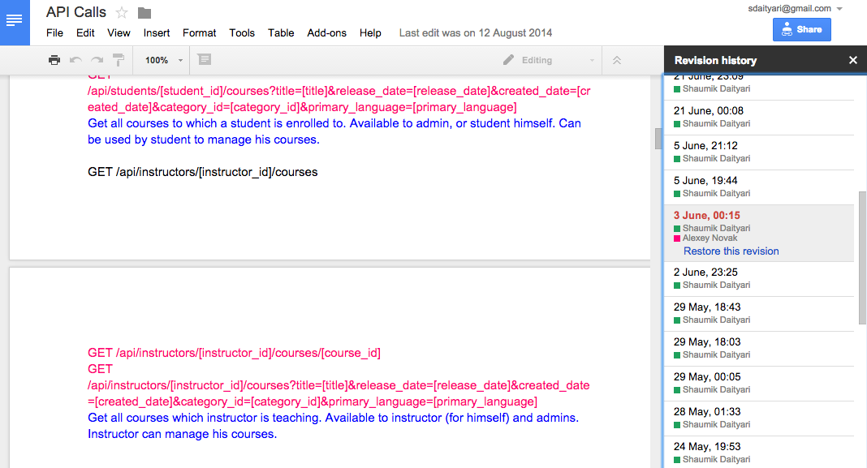Image resolution: width=867 pixels, height=468 pixels.
Task: Select the 21 June, 00:08 revision
Action: (759, 117)
